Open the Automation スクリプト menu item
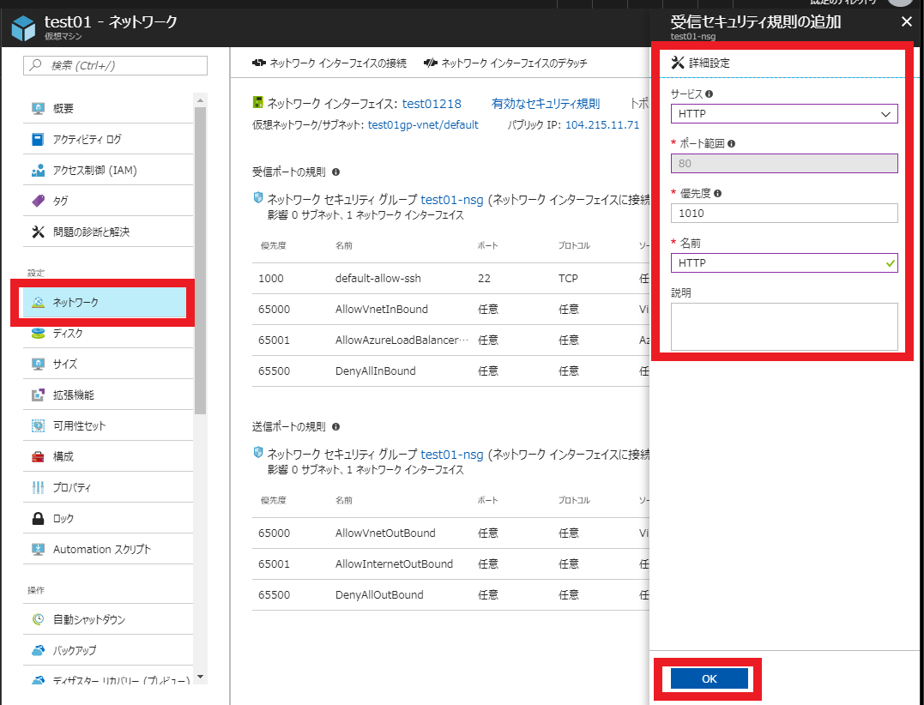Image resolution: width=924 pixels, height=705 pixels. (108, 550)
